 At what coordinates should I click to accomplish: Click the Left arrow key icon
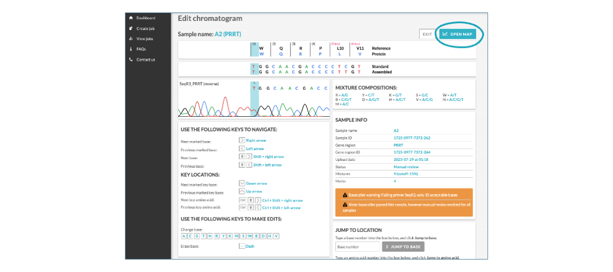click(x=242, y=148)
